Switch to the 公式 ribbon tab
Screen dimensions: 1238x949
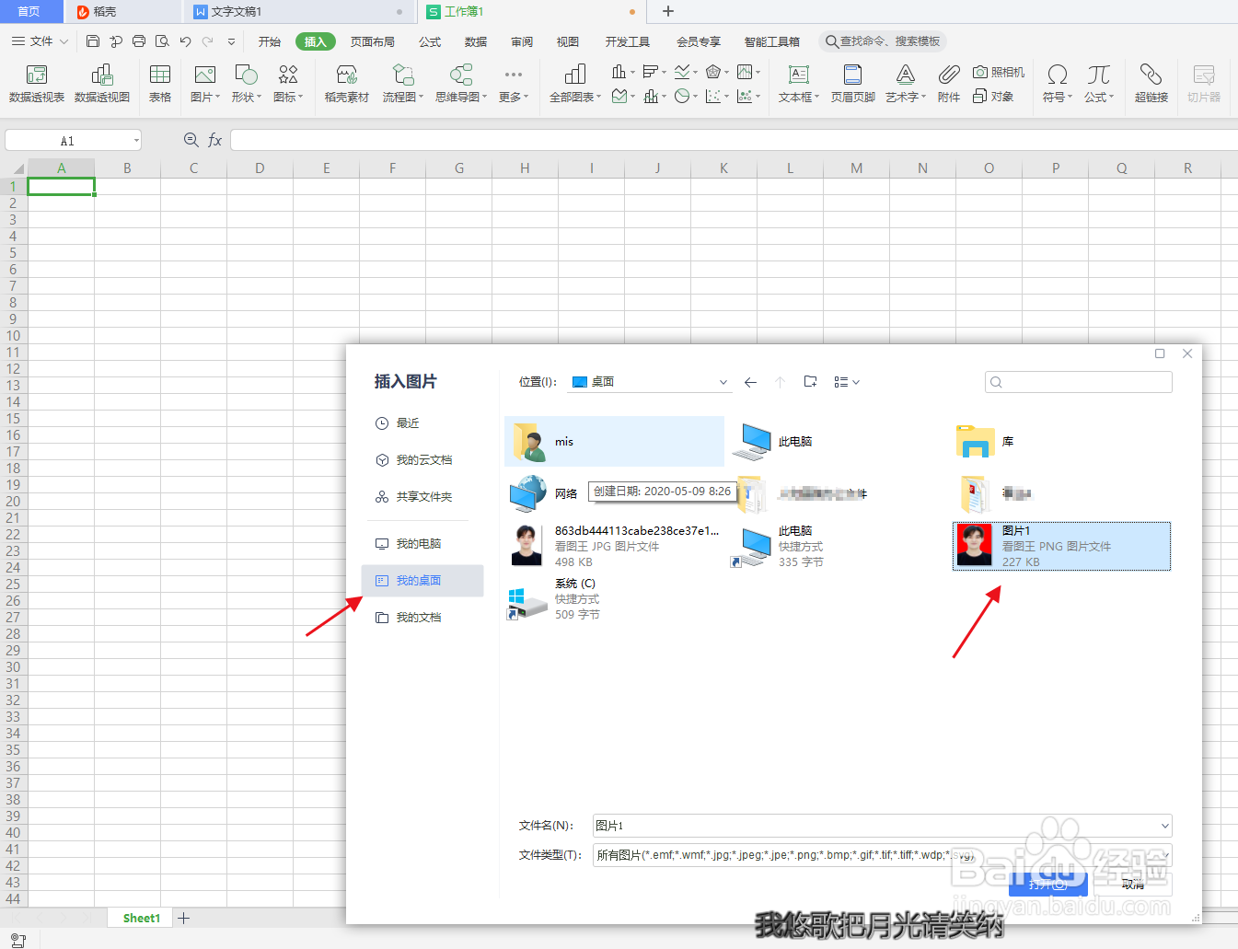pyautogui.click(x=430, y=41)
